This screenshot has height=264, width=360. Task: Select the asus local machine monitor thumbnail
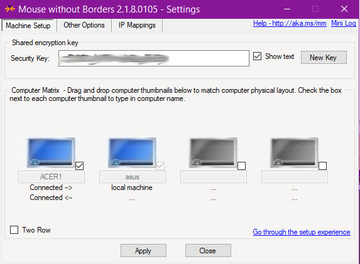[132, 152]
